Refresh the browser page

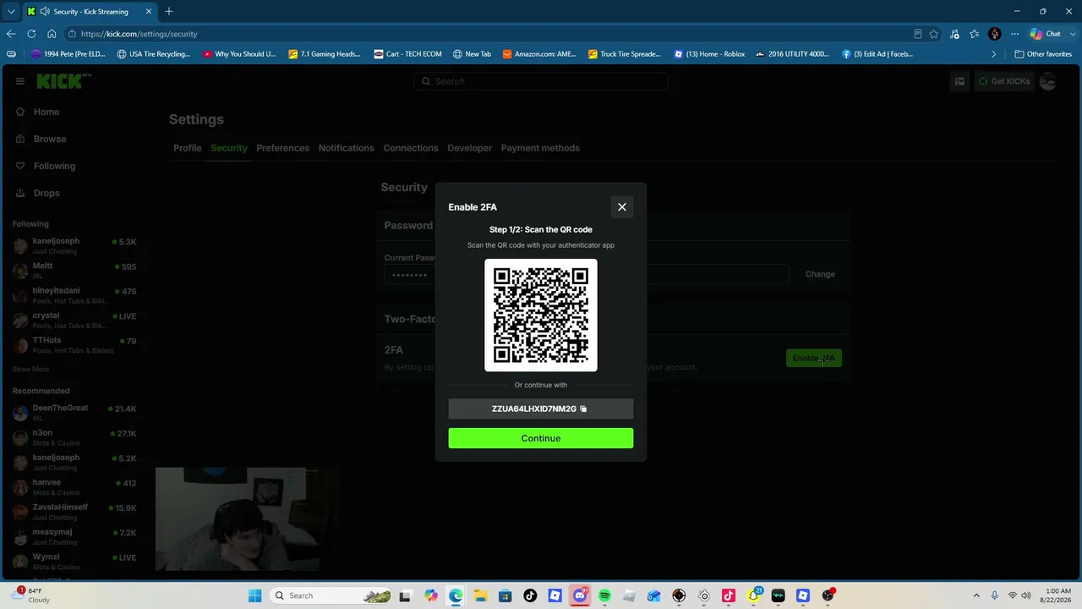31,34
